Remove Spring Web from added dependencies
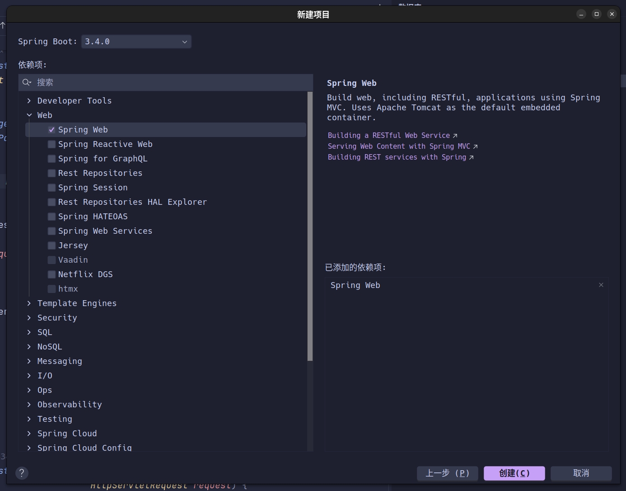626x491 pixels. 601,285
